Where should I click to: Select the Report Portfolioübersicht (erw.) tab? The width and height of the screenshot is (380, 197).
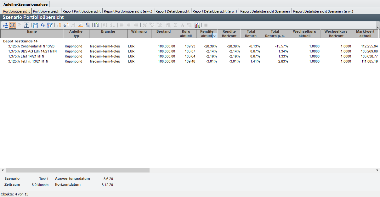[128, 11]
